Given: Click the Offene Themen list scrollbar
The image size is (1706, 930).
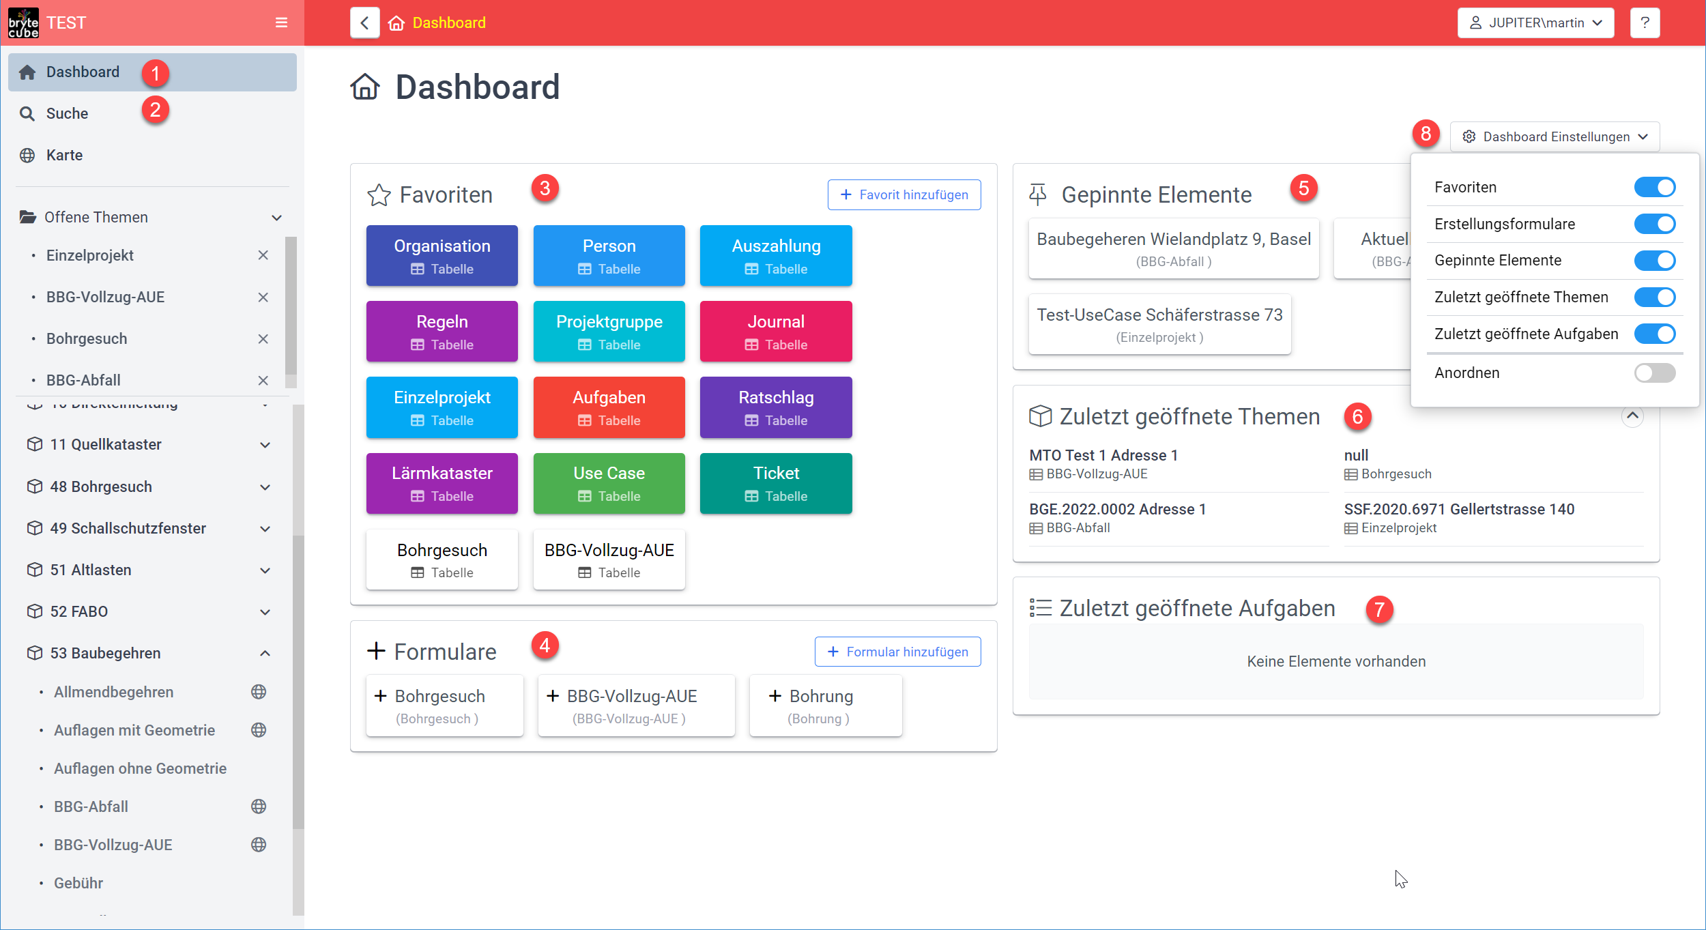Looking at the screenshot, I should pyautogui.click(x=291, y=305).
